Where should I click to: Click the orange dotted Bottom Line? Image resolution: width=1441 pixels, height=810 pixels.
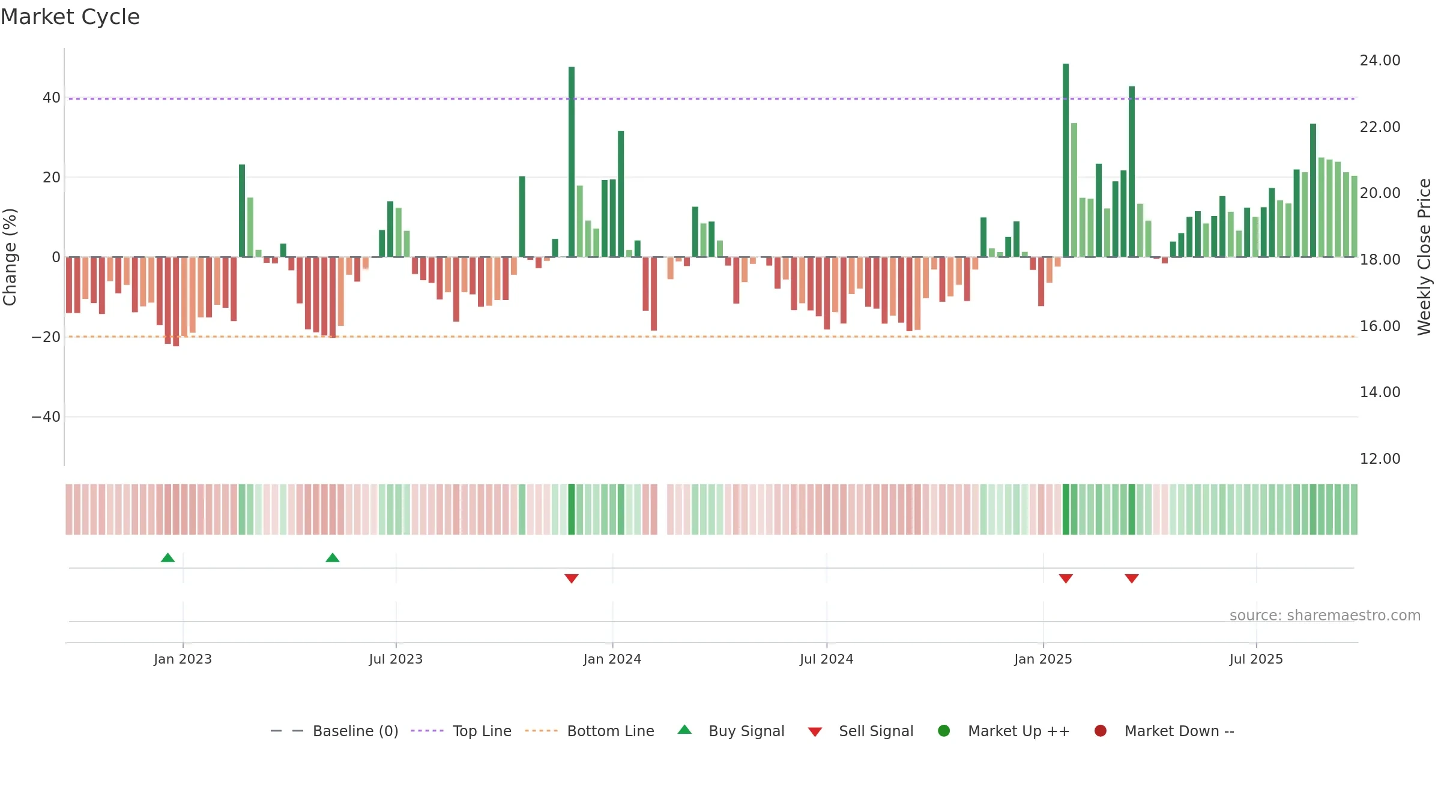[x=711, y=337]
